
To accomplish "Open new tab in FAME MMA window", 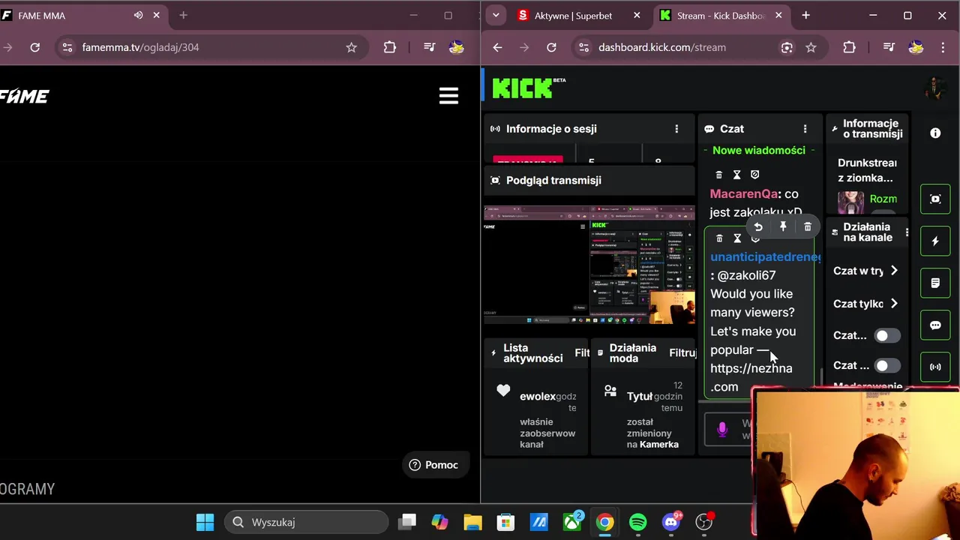I will (183, 15).
